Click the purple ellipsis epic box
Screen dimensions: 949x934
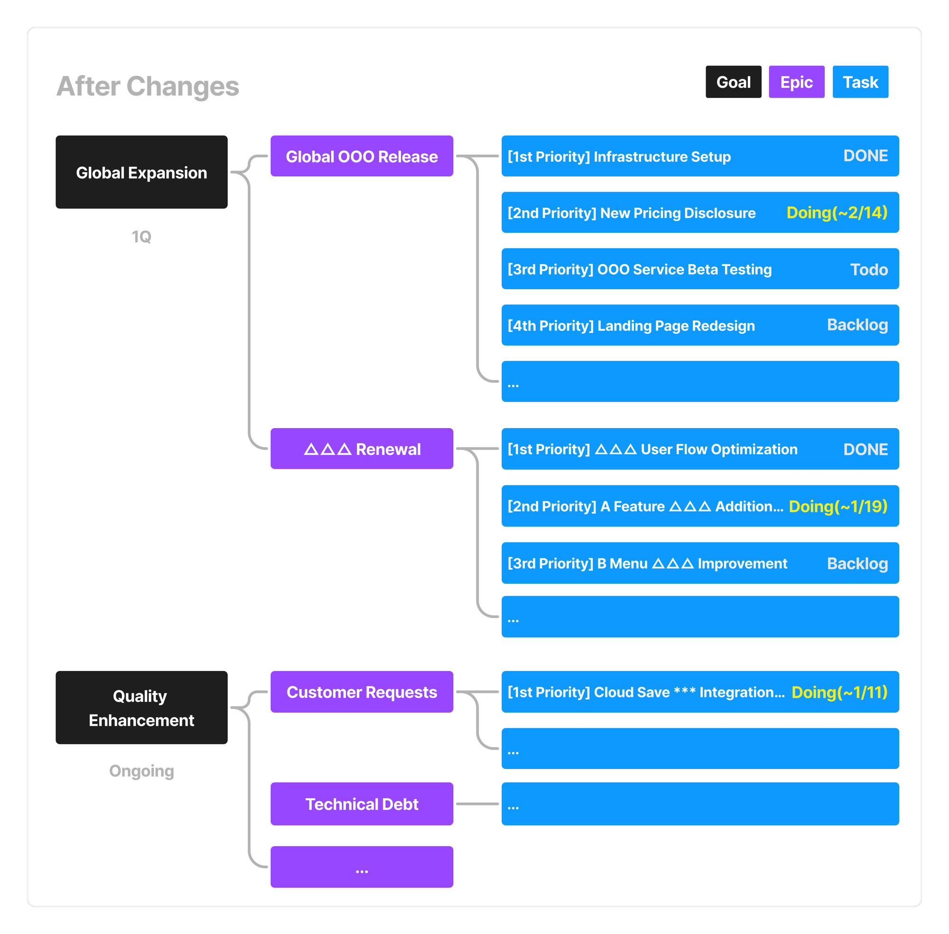[362, 867]
